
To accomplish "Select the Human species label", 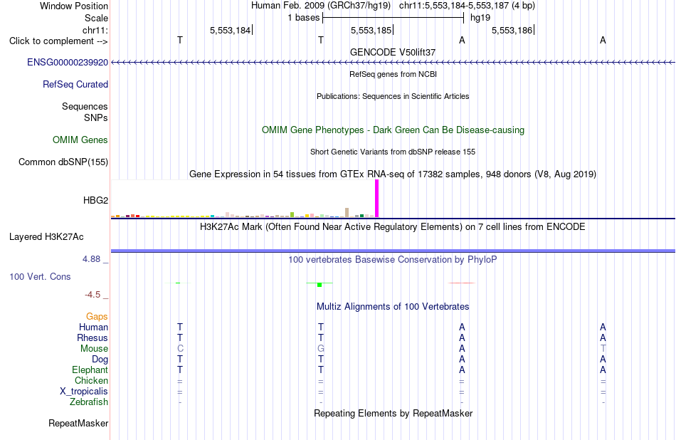I will coord(93,328).
